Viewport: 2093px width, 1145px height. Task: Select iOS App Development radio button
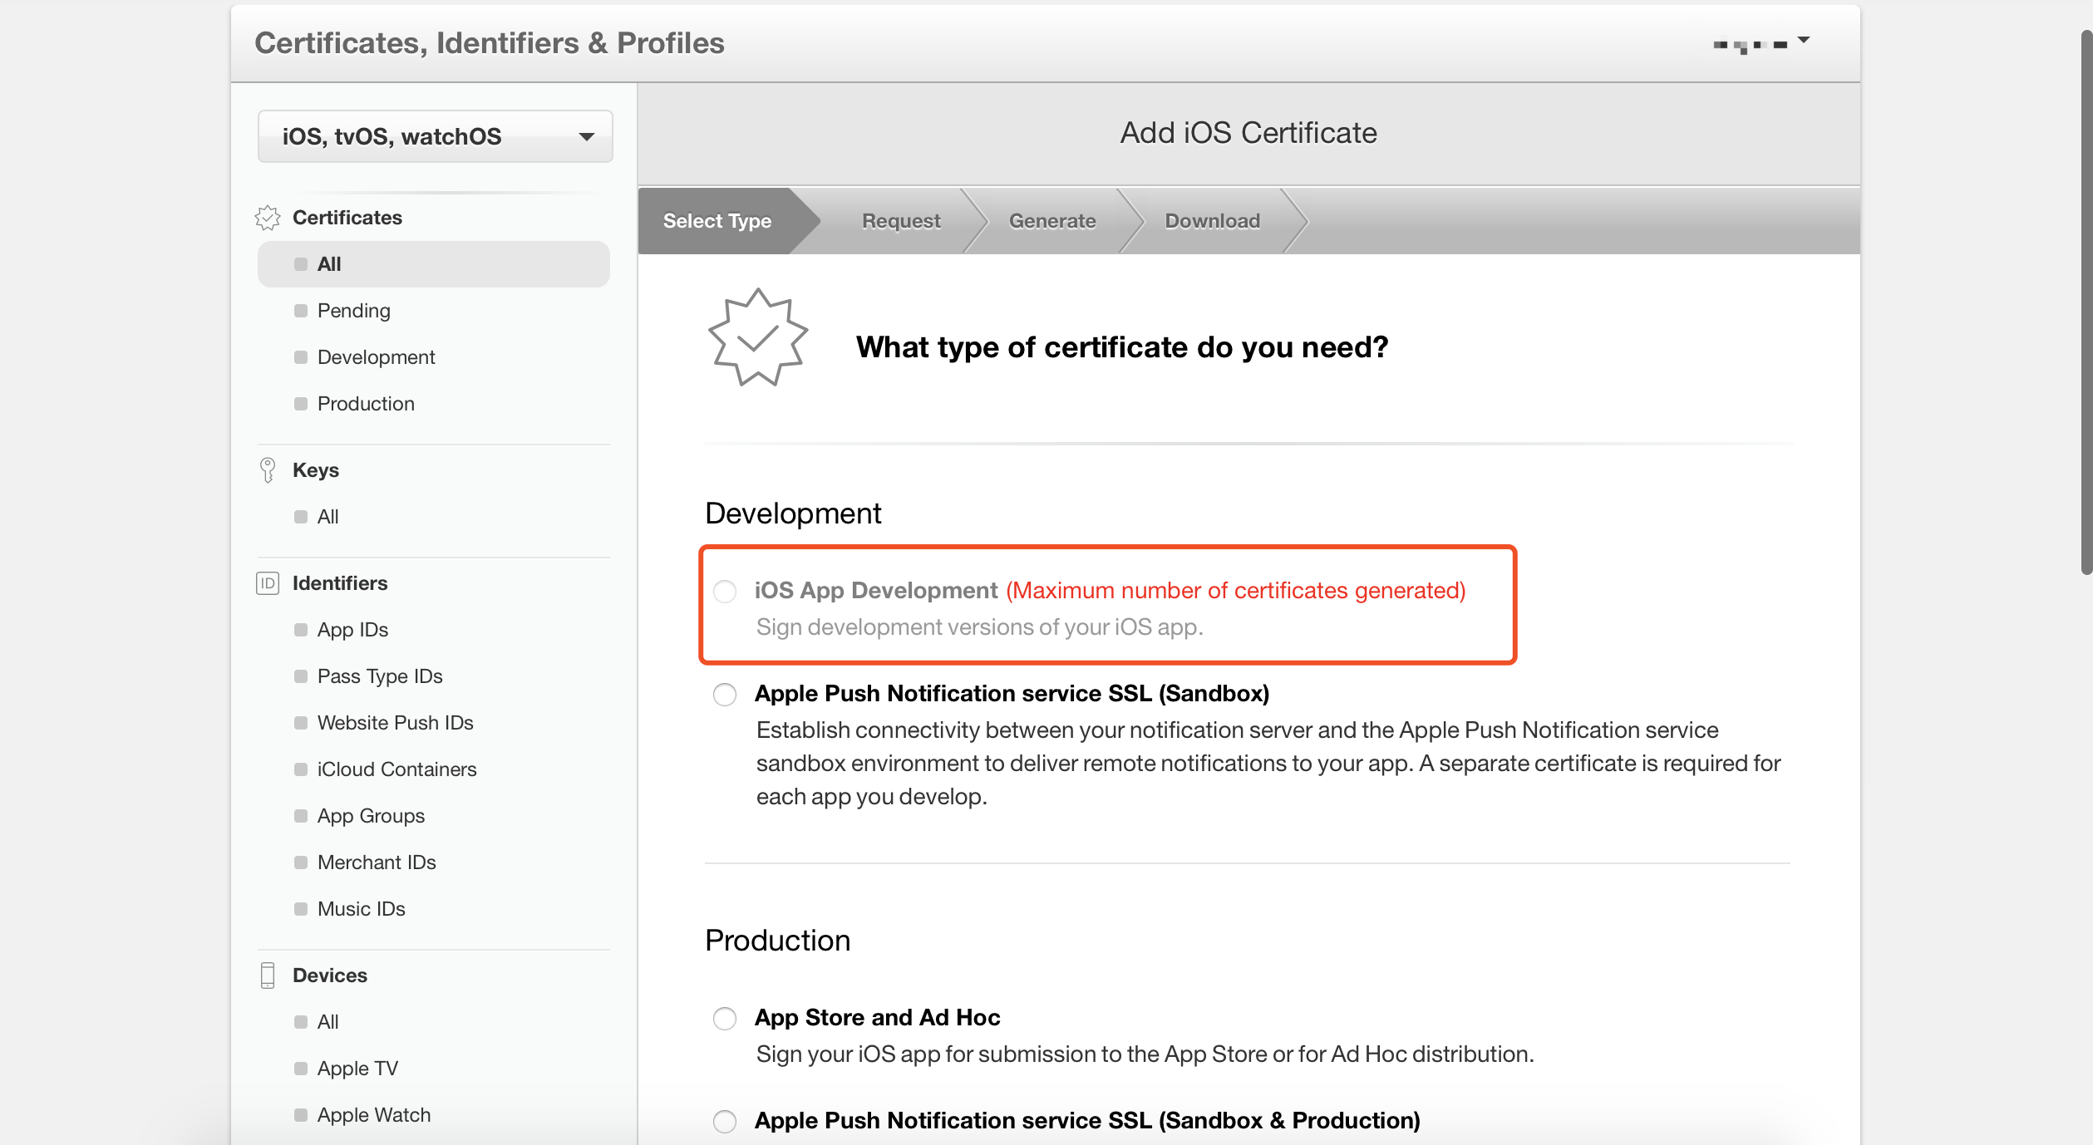point(725,592)
